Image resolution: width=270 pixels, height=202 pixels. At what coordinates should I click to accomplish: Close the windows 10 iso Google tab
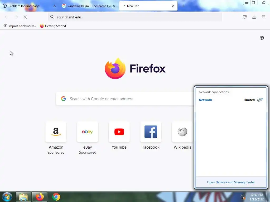click(x=114, y=6)
